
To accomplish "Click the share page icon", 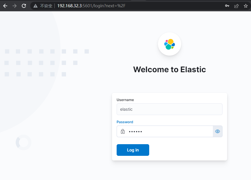I will pyautogui.click(x=236, y=6).
